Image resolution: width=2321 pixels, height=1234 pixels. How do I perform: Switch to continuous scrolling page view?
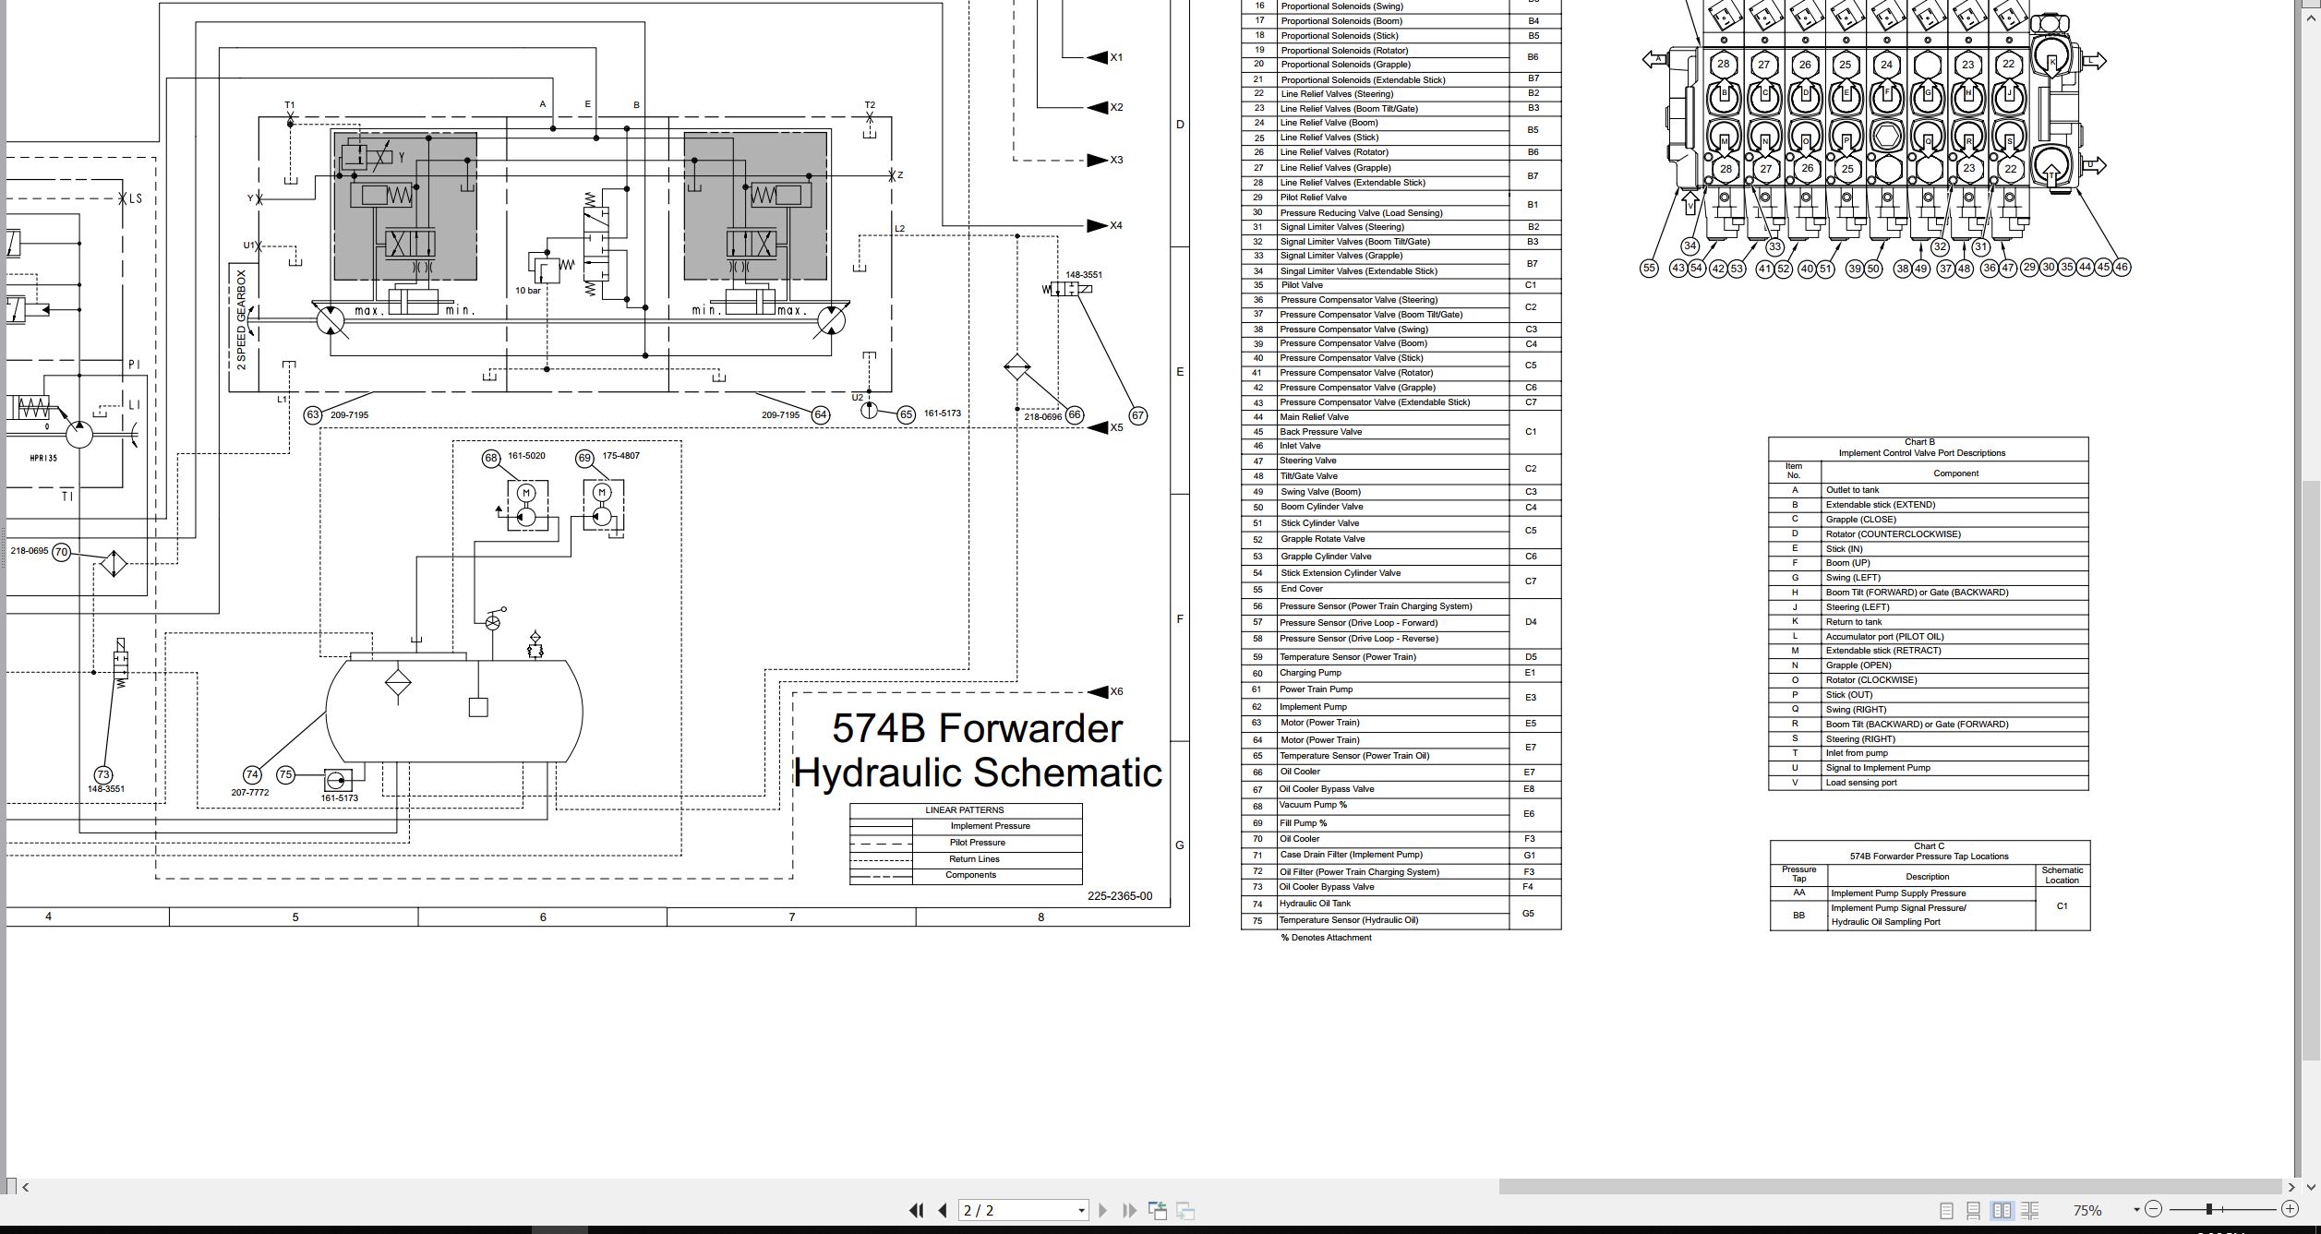pyautogui.click(x=1974, y=1210)
